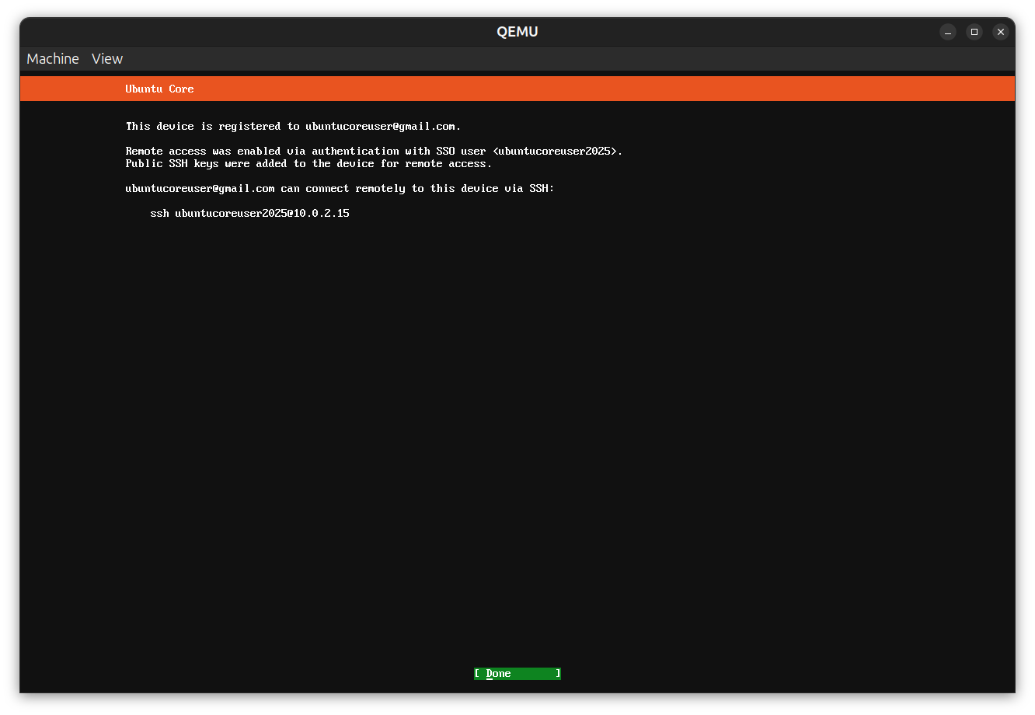Maximize the QEMU window
This screenshot has height=715, width=1035.
tap(974, 32)
